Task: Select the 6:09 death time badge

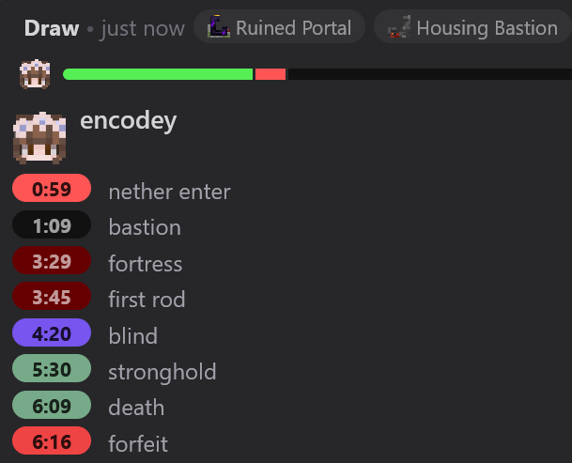Action: click(x=52, y=405)
